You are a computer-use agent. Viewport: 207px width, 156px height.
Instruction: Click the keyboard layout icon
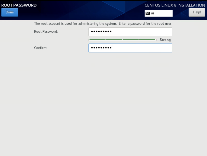[148, 13]
